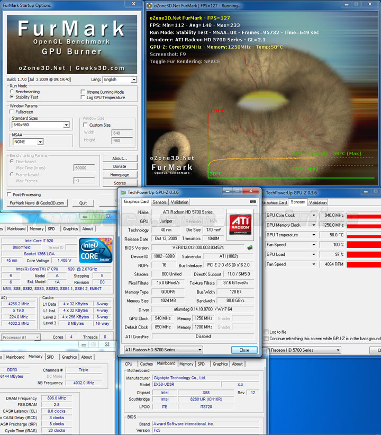381x435 pixels.
Task: Click the Scores button
Action: point(120,183)
